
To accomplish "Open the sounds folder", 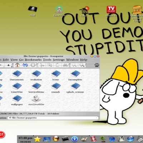I will (x=56, y=88).
